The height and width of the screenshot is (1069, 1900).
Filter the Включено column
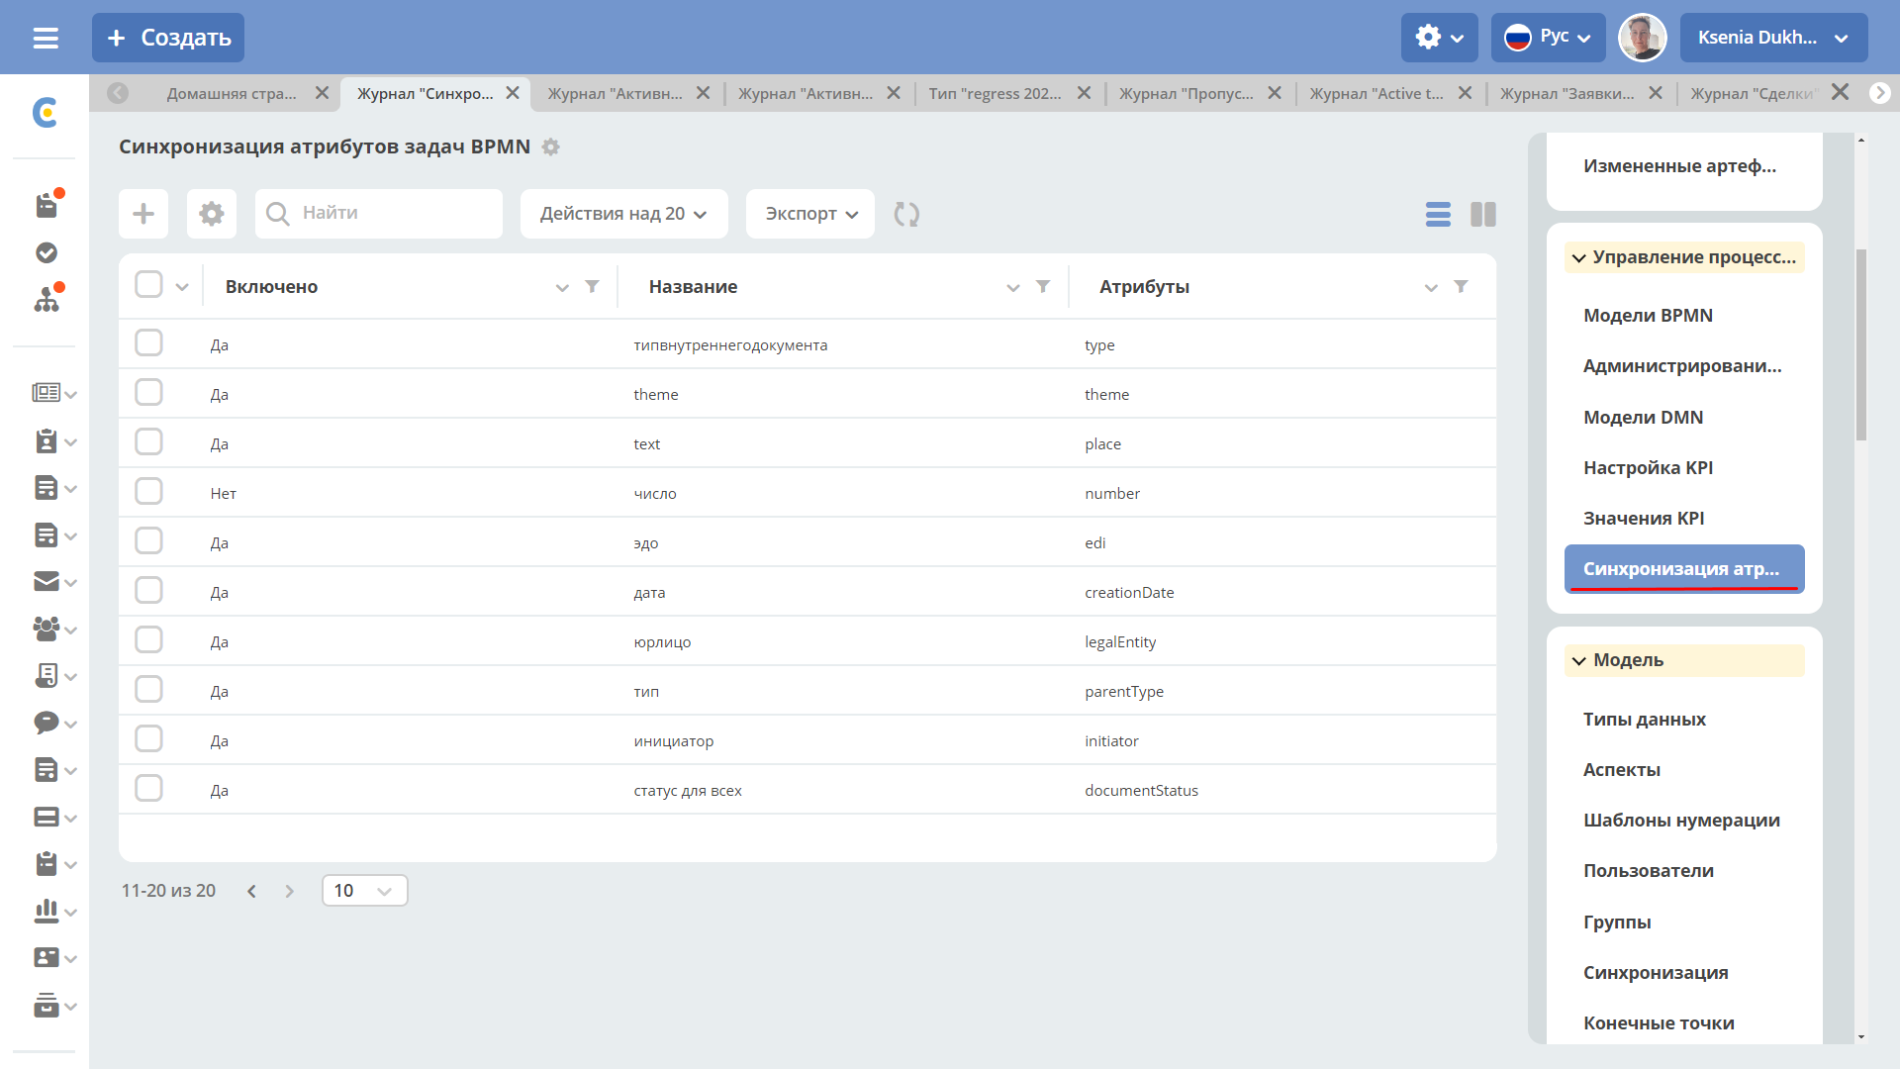[592, 287]
